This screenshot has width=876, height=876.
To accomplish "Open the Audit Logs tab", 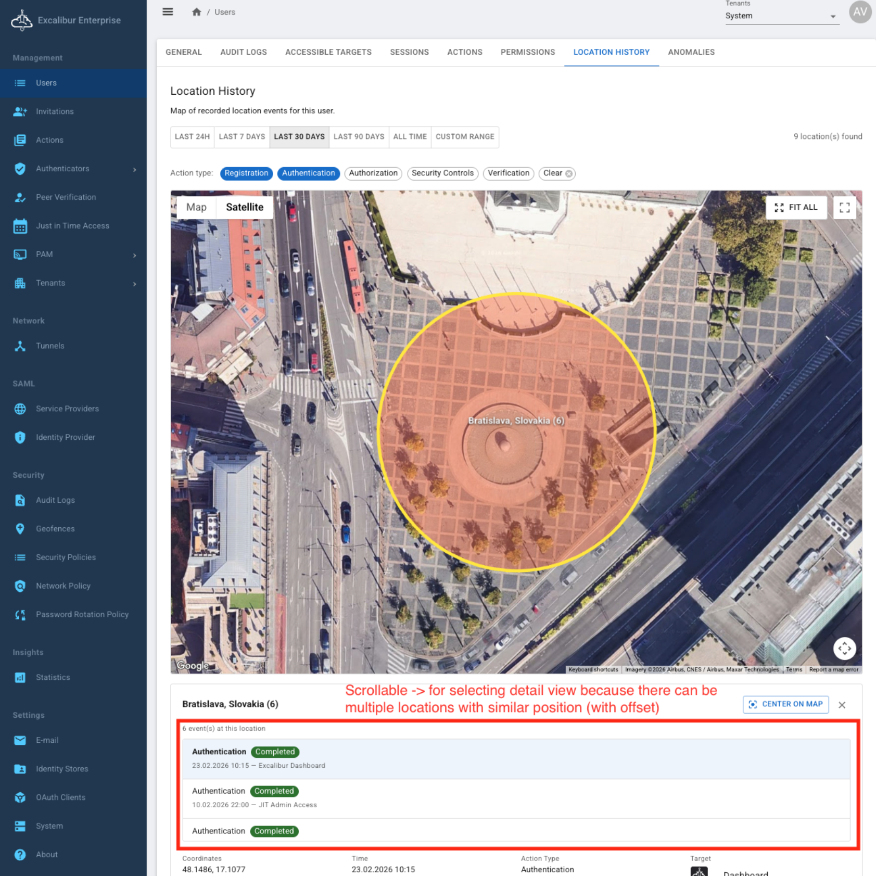I will (x=243, y=53).
